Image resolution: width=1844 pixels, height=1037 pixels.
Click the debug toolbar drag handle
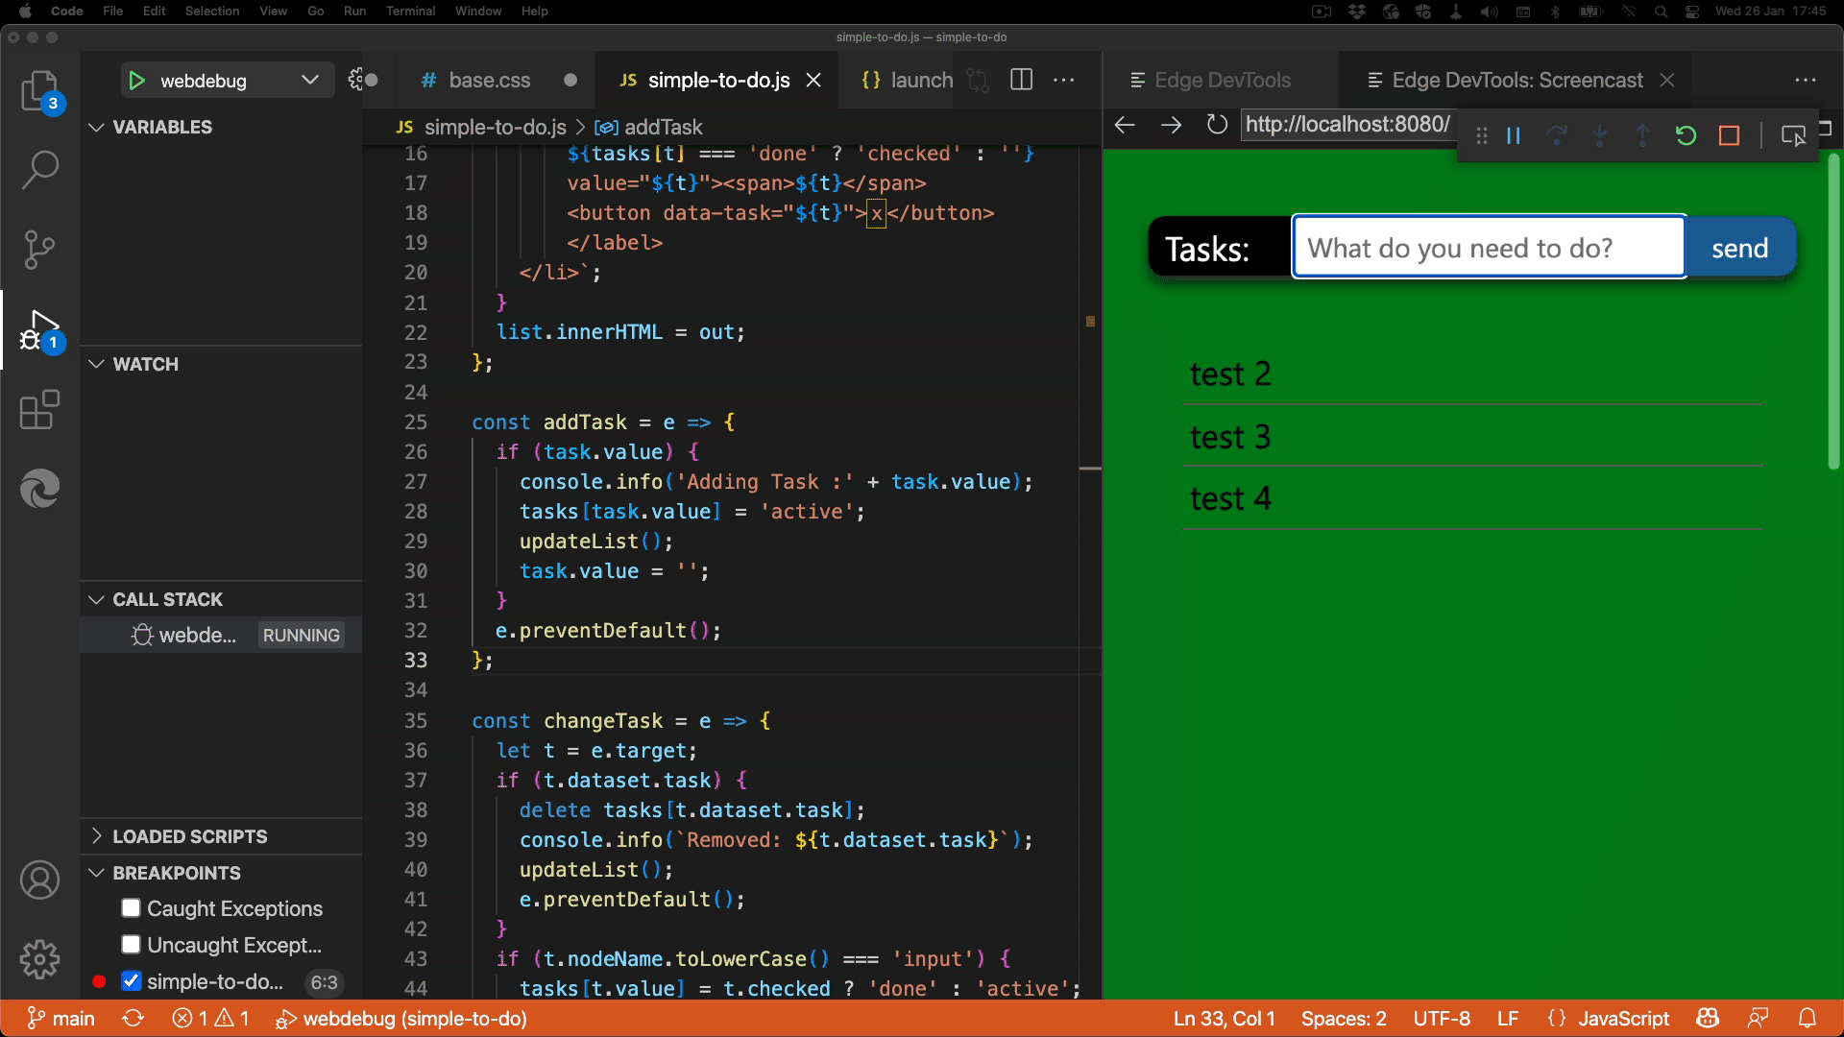1482,135
